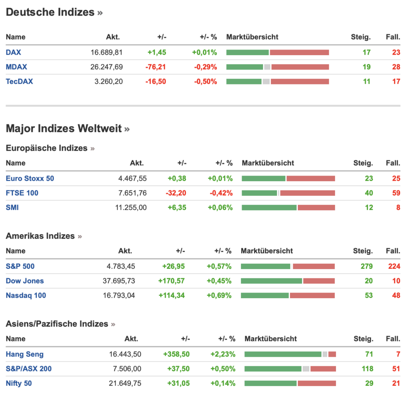The width and height of the screenshot is (408, 400).
Task: Click the DAX market overview bar
Action: pos(278,53)
